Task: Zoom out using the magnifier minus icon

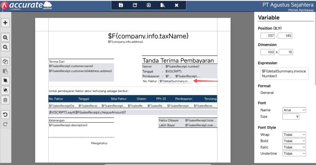Action: point(6,47)
